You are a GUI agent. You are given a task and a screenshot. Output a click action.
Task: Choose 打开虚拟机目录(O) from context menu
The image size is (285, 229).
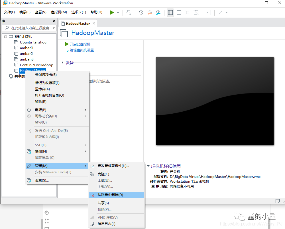pyautogui.click(x=57, y=95)
